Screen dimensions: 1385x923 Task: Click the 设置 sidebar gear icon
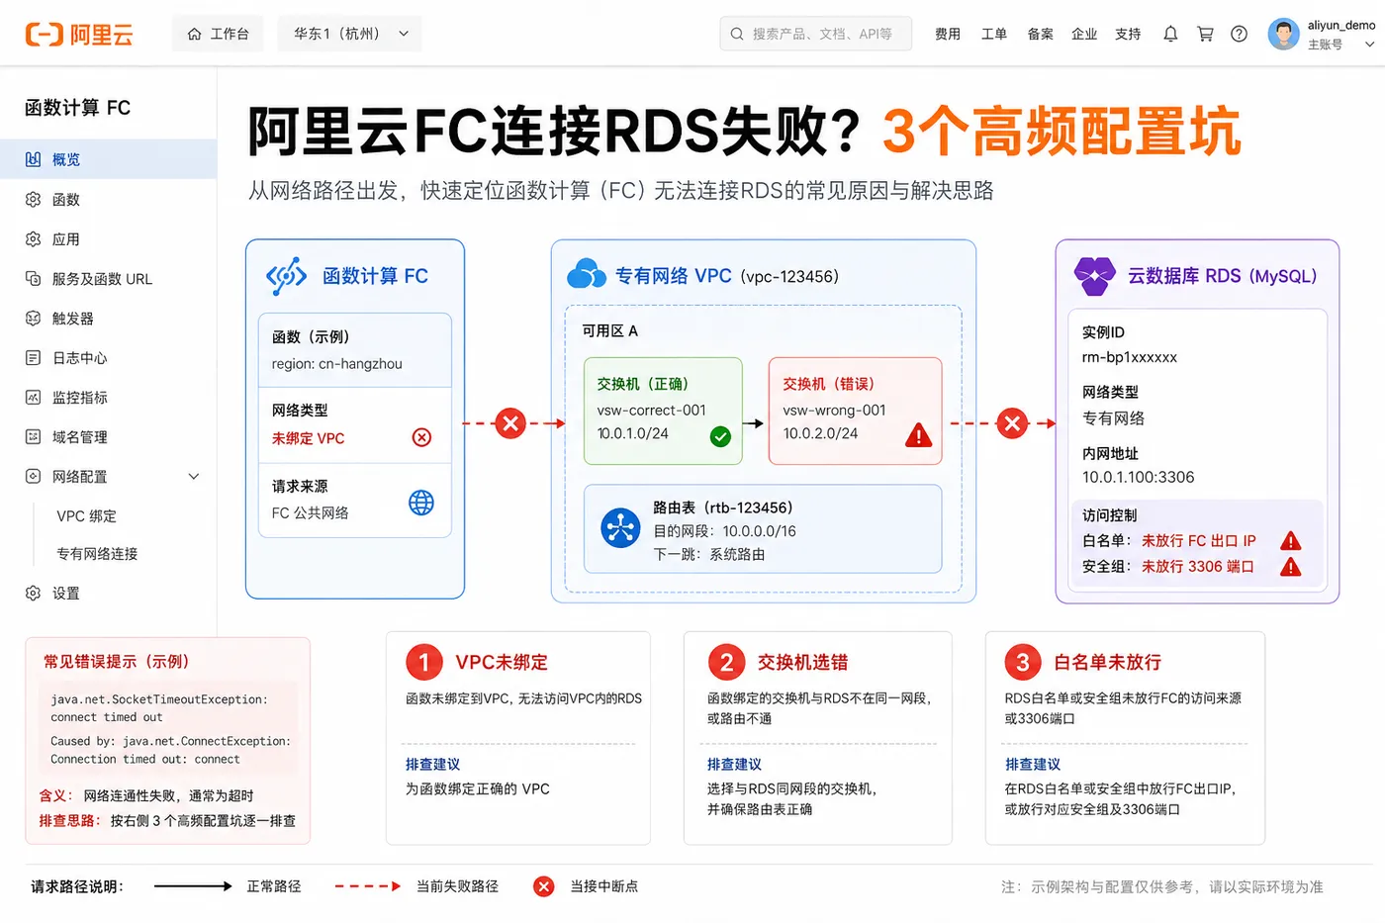[x=33, y=593]
